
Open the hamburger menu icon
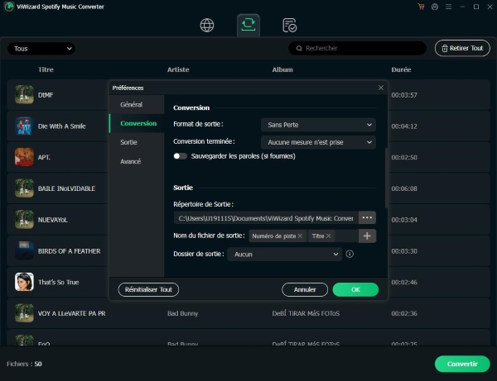tap(448, 7)
